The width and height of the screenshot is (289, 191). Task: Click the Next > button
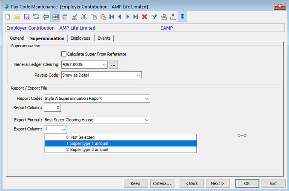tap(217, 183)
